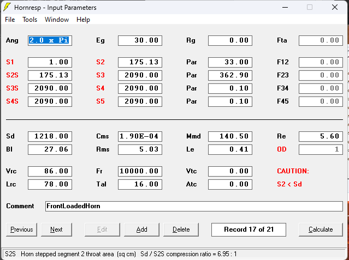Click the Hornresp lightning bolt title icon
Viewport: 349px width, 260px height.
tap(7, 7)
